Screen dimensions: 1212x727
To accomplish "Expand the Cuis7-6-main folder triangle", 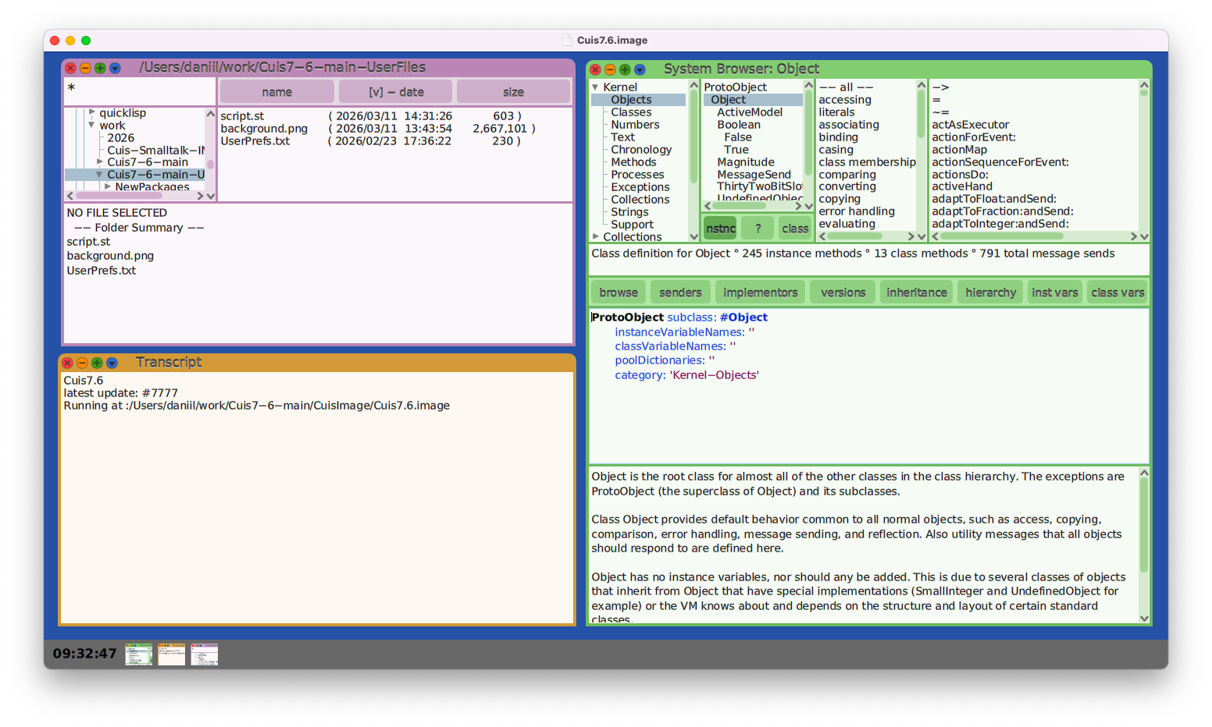I will pyautogui.click(x=100, y=161).
